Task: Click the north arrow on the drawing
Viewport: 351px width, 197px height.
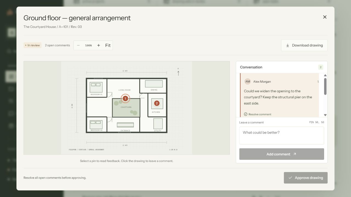Action: 178,72
